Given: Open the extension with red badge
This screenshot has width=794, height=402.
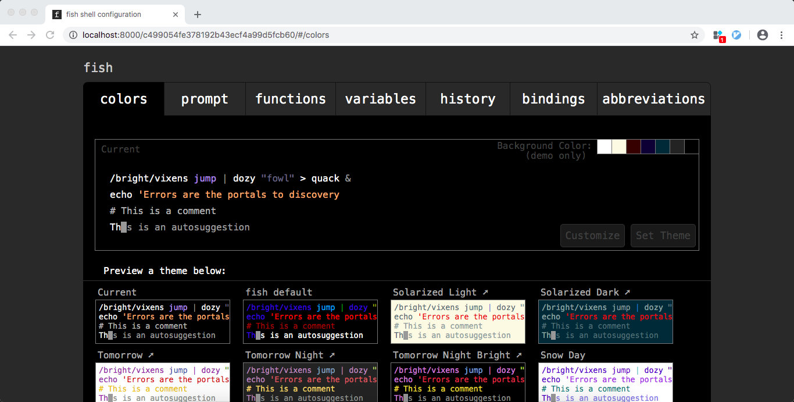Looking at the screenshot, I should click(718, 35).
